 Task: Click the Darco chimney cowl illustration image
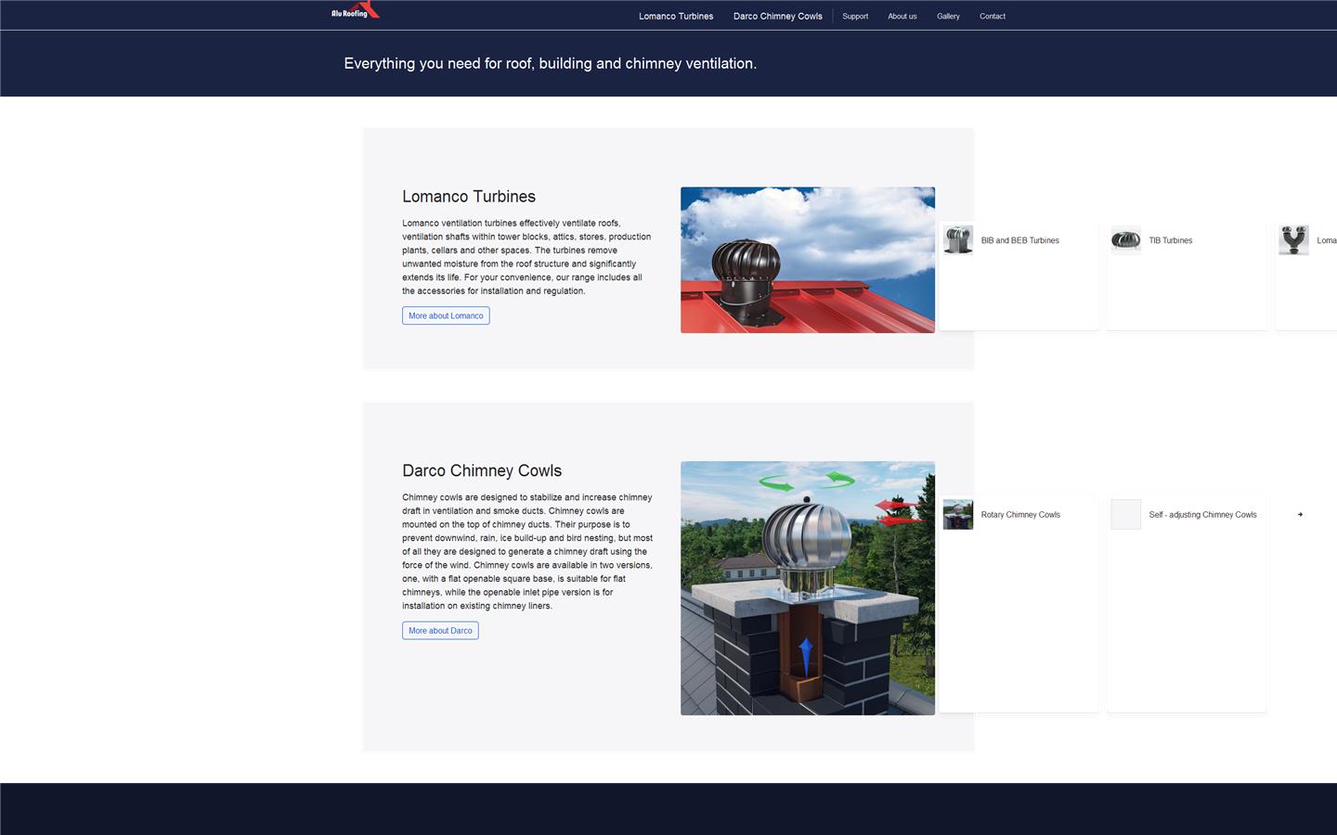pyautogui.click(x=807, y=587)
